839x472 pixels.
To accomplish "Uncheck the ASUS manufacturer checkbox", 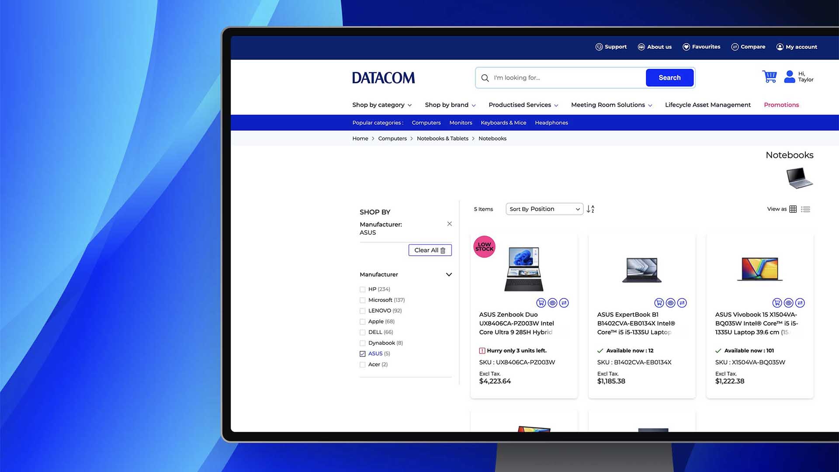I will (362, 354).
